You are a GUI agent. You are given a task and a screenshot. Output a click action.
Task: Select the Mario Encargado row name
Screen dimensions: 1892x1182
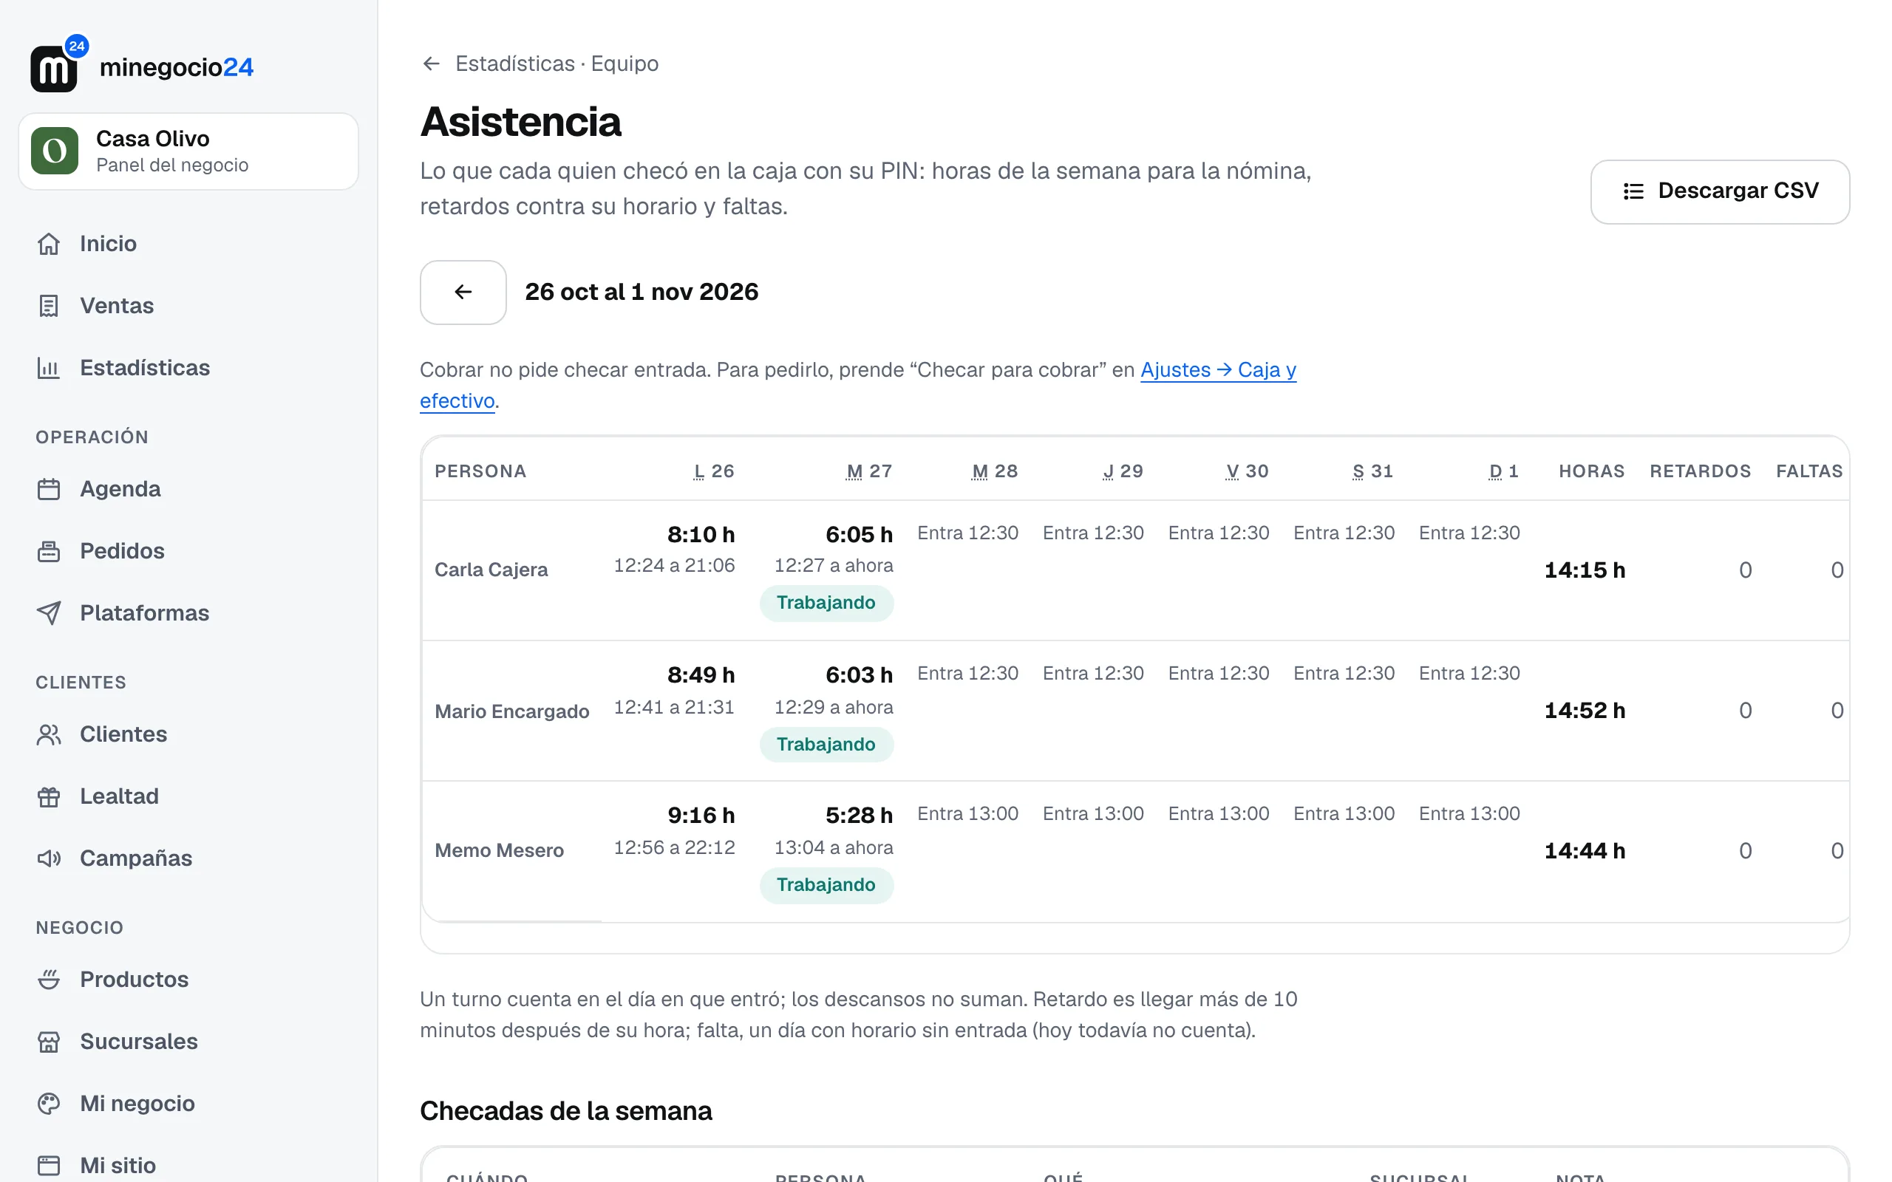[512, 711]
